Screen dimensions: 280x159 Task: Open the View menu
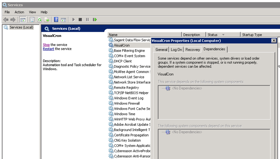pos(32,12)
